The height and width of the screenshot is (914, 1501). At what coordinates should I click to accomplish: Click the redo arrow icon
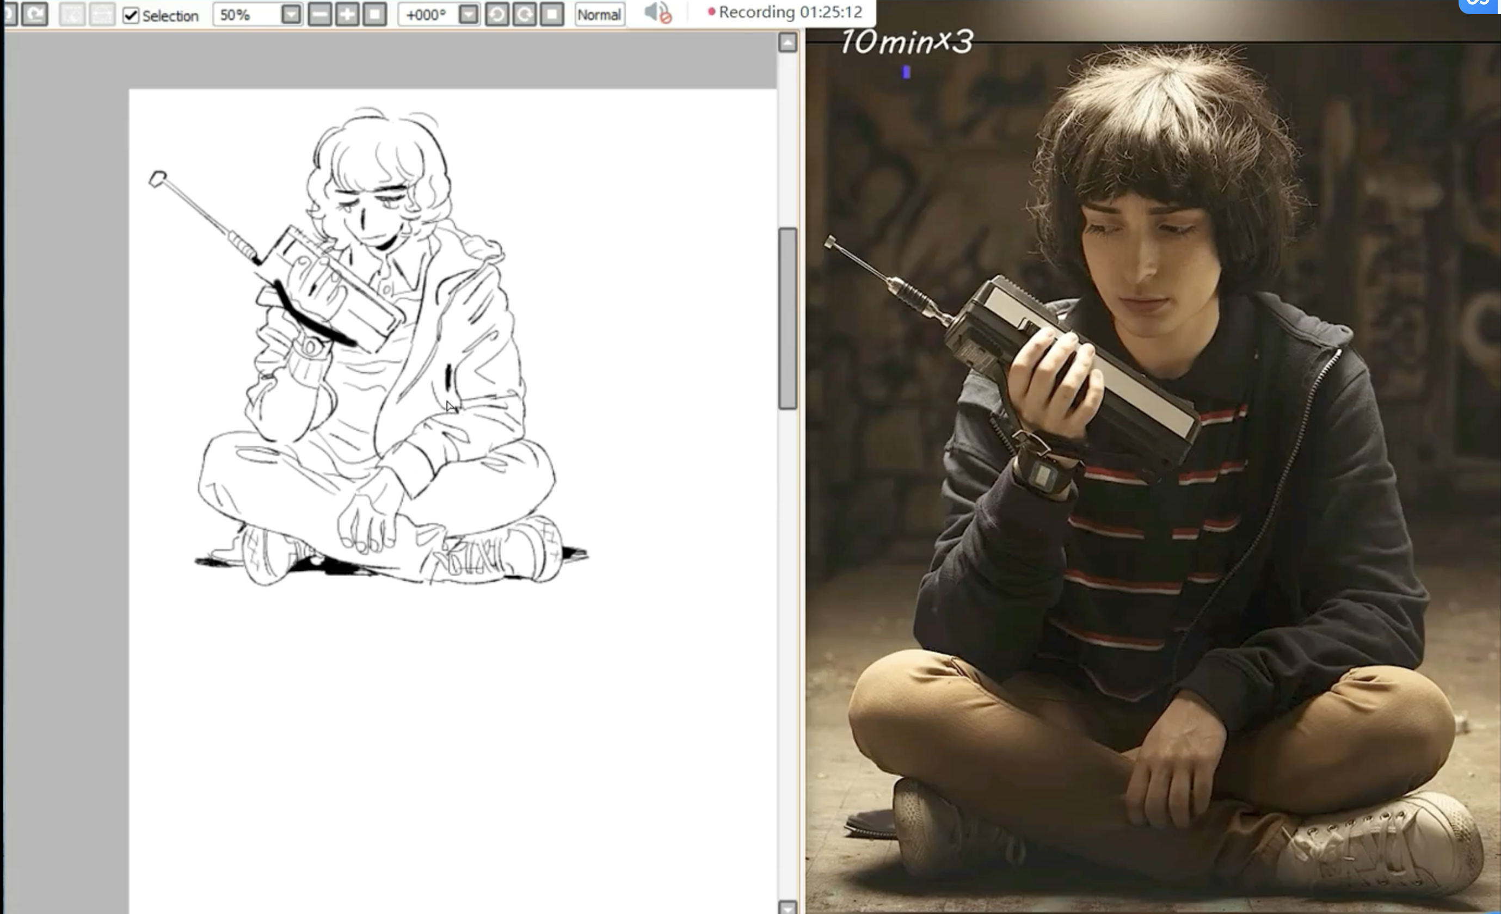(x=35, y=14)
